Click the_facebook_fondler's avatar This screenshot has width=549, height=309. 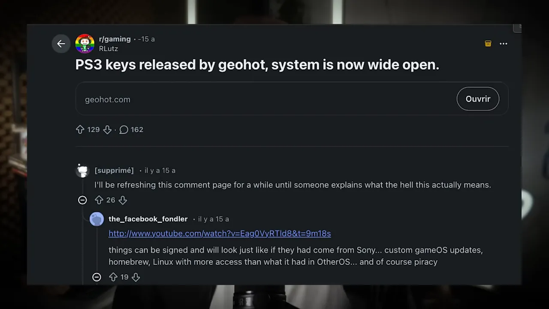pos(97,219)
